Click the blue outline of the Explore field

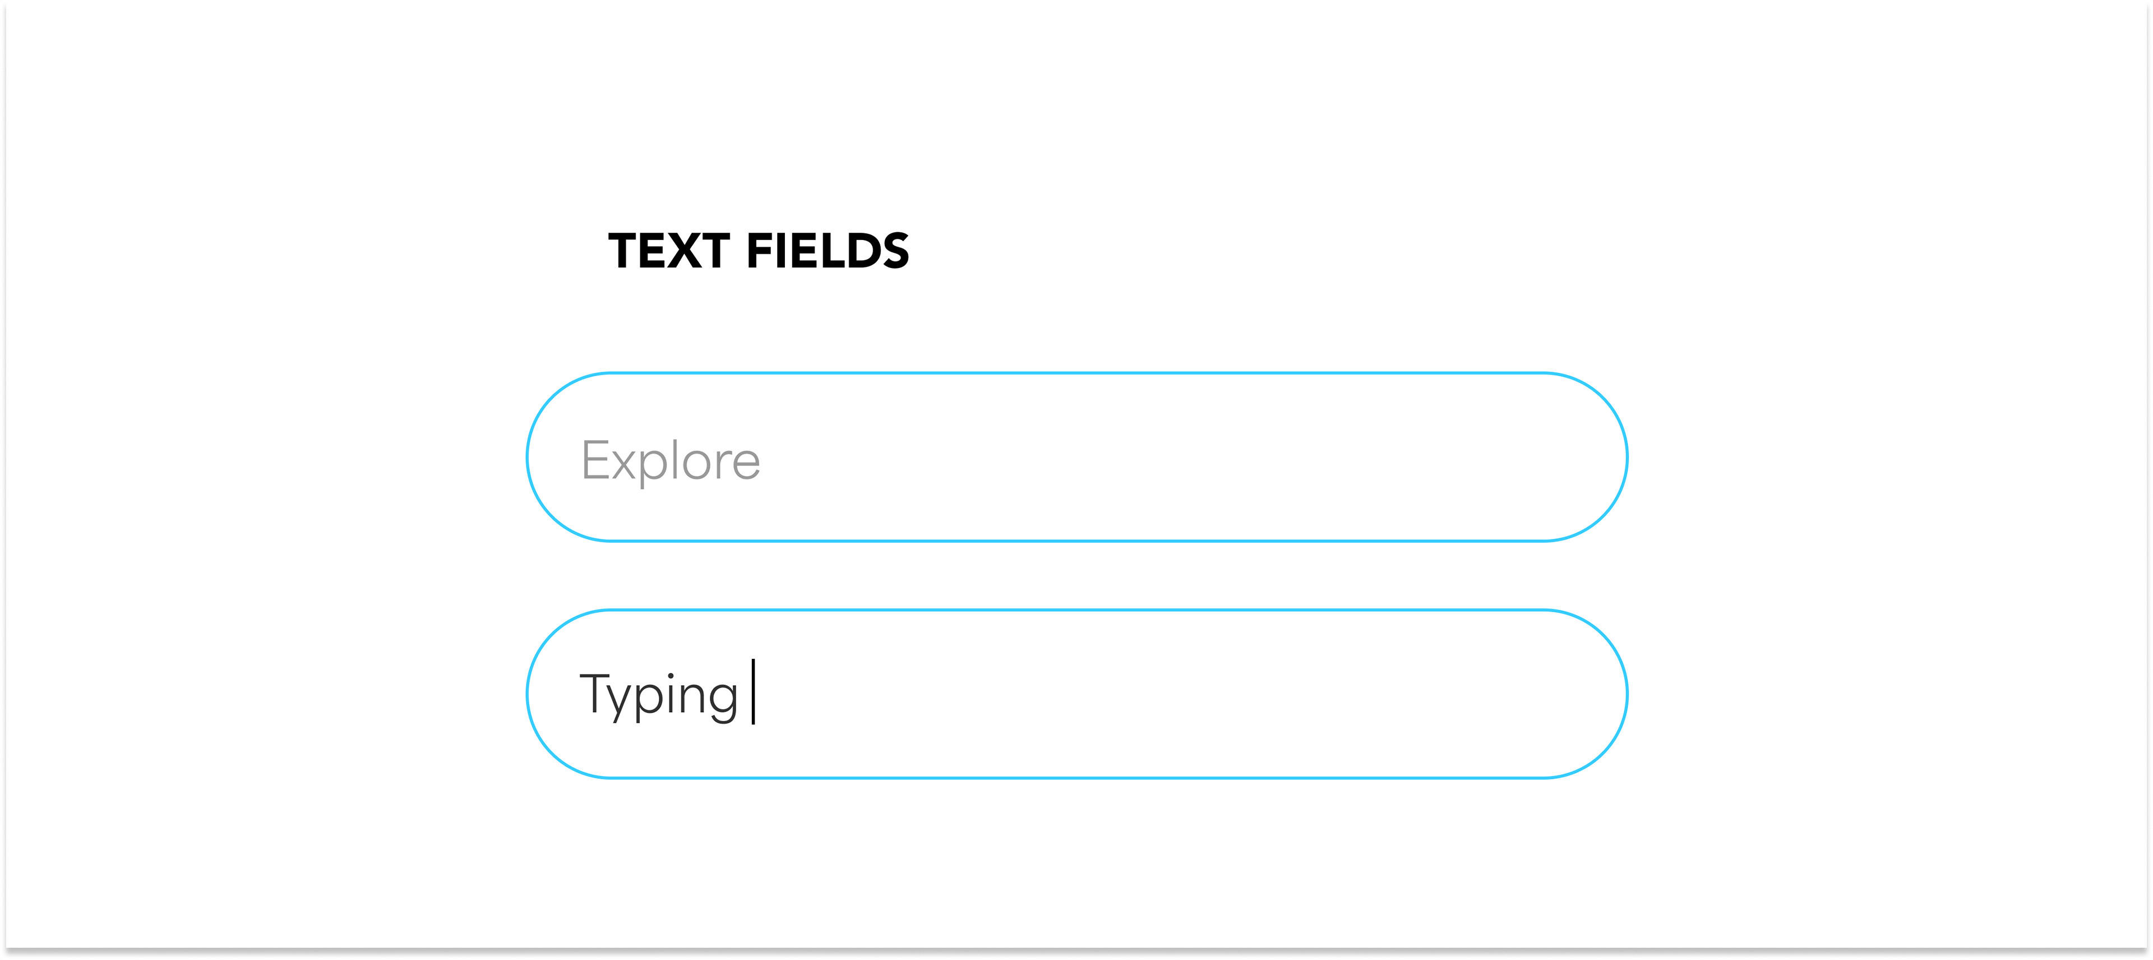(x=1076, y=373)
